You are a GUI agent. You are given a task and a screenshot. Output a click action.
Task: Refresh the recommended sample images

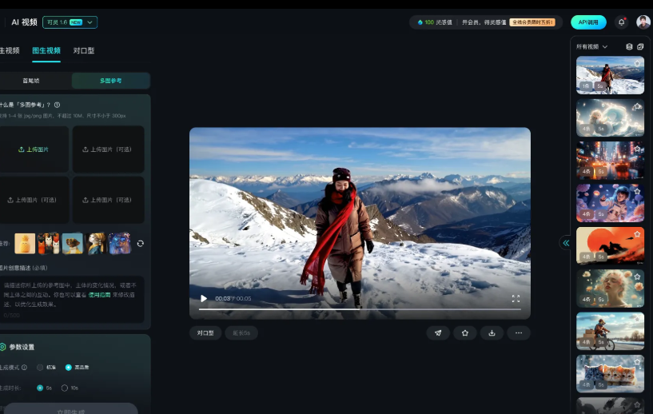point(141,244)
